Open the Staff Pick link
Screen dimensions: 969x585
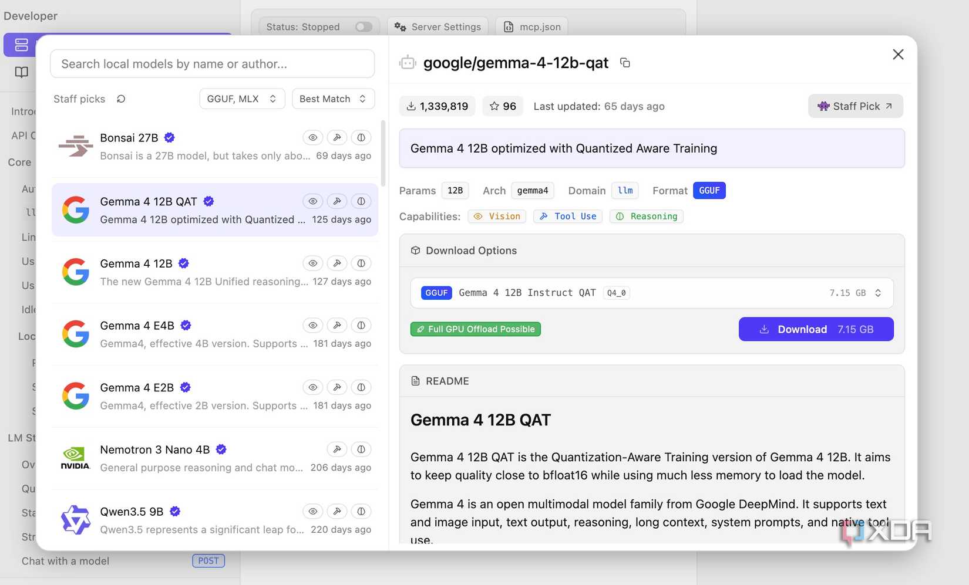pyautogui.click(x=855, y=106)
